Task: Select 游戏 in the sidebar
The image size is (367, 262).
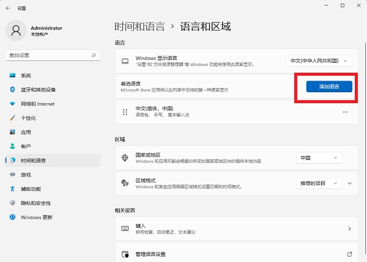Action: pos(26,175)
